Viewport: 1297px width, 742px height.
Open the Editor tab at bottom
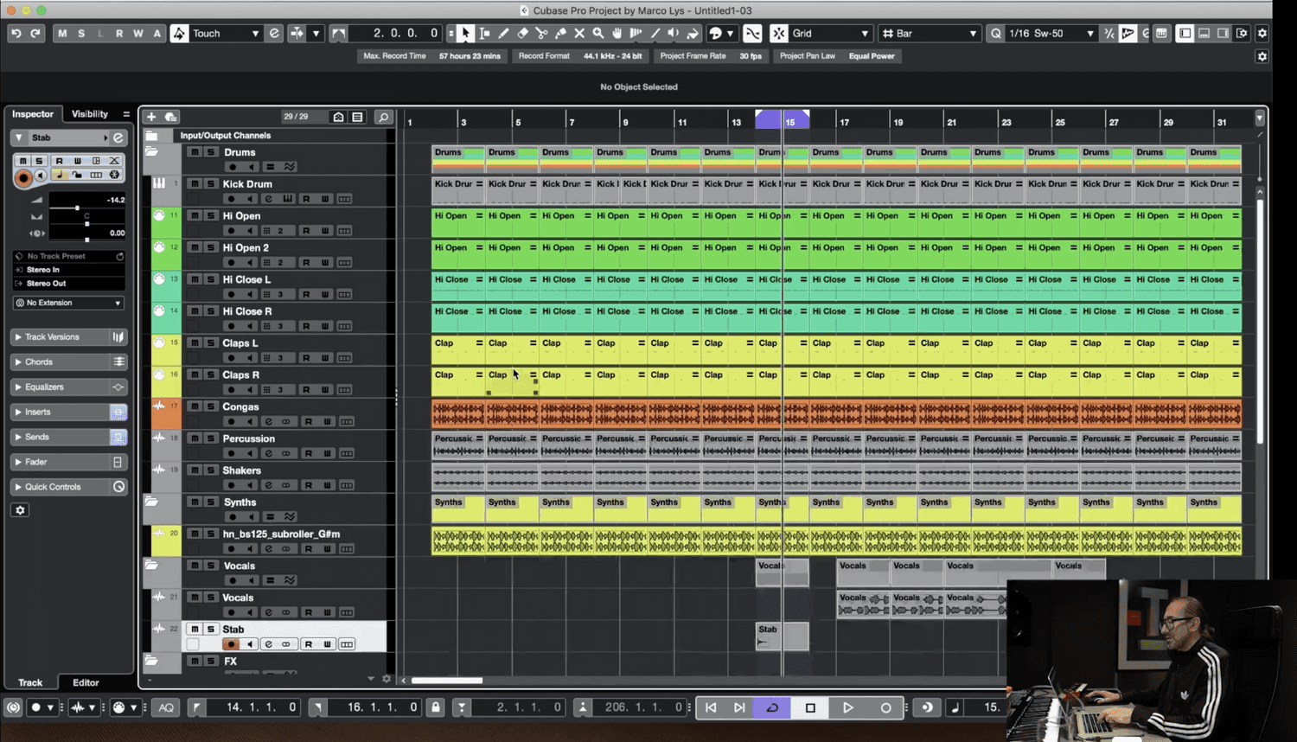[86, 682]
